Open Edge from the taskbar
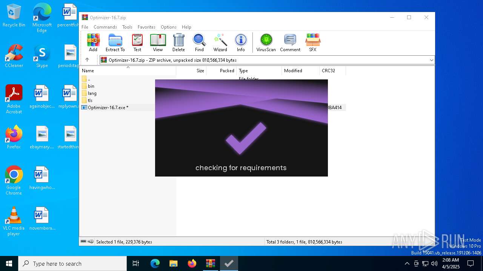This screenshot has height=271, width=483. click(x=155, y=263)
